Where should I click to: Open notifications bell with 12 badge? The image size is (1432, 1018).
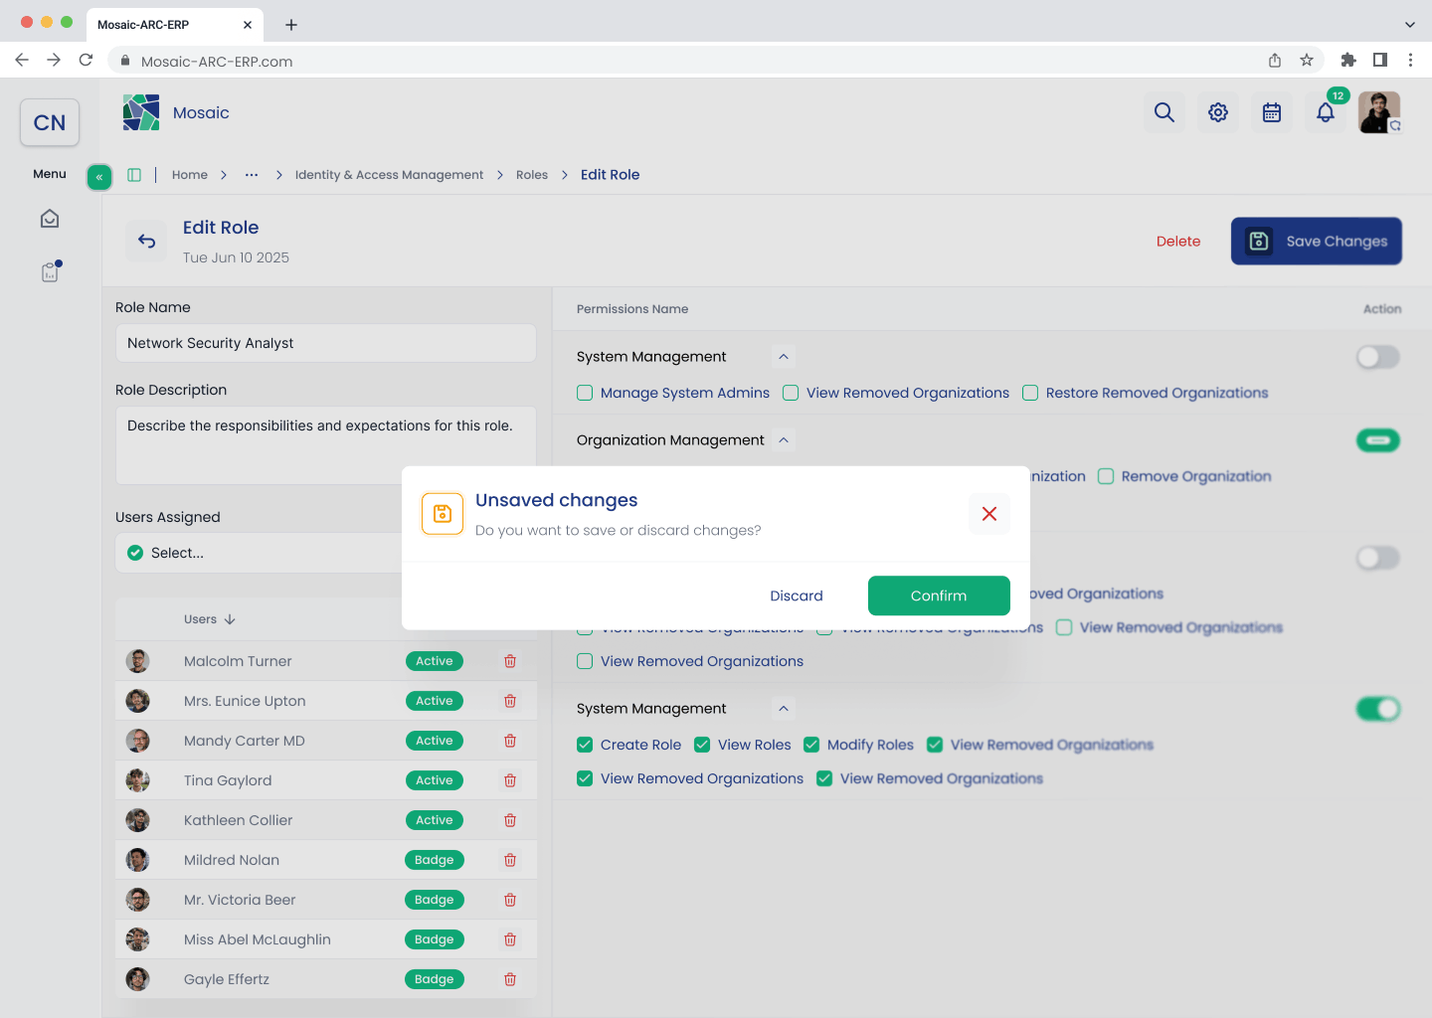coord(1326,112)
